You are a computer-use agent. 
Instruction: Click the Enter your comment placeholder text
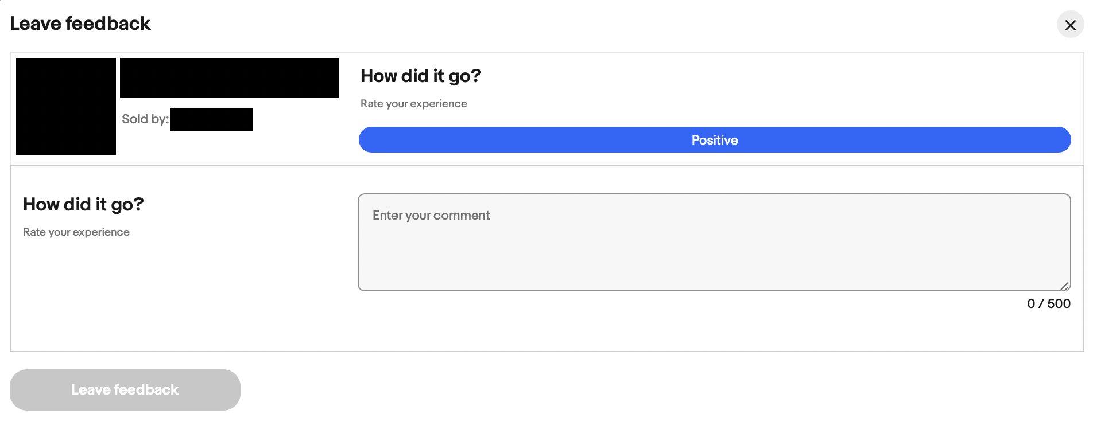pyautogui.click(x=431, y=215)
